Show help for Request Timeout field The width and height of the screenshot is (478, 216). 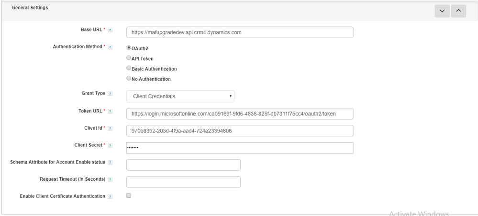coord(110,180)
